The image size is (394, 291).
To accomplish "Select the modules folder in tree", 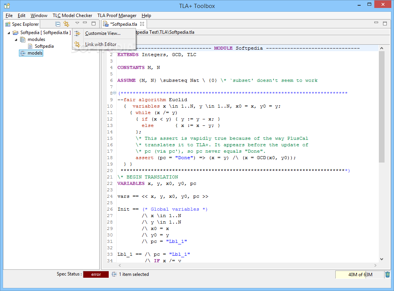I will click(36, 39).
